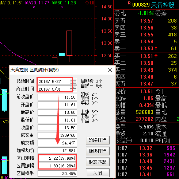Close the 区间统计 dialog with X
The width and height of the screenshot is (179, 179).
click(x=110, y=70)
